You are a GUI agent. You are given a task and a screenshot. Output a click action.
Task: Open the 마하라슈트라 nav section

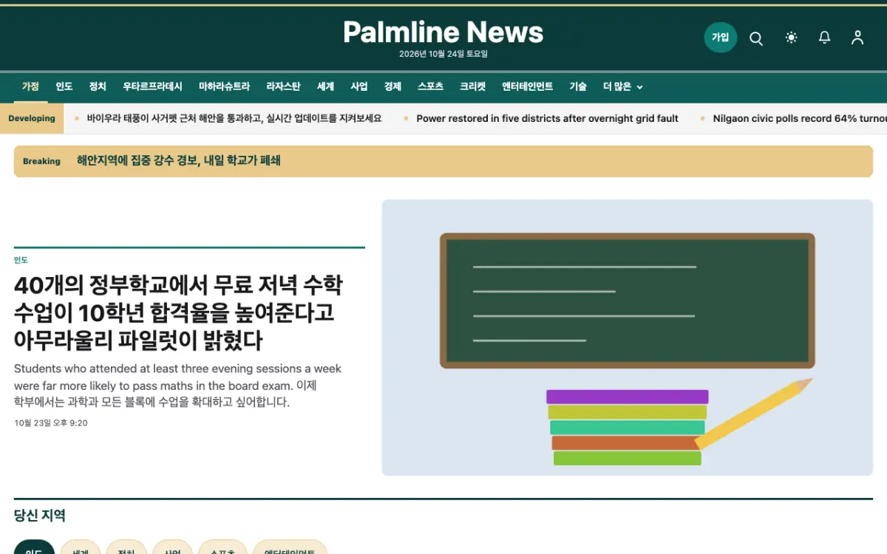225,86
